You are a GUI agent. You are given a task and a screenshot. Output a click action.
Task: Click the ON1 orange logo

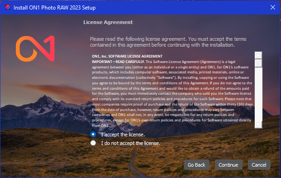click(x=35, y=48)
